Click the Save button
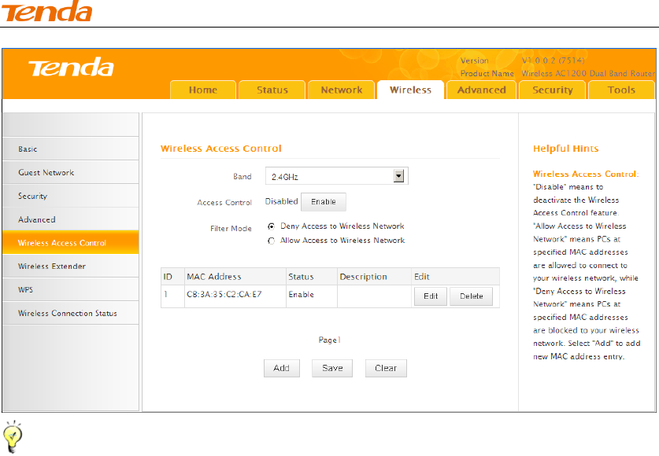 (332, 368)
